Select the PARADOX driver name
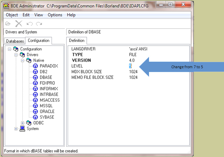This screenshot has height=157, width=224. (49, 66)
